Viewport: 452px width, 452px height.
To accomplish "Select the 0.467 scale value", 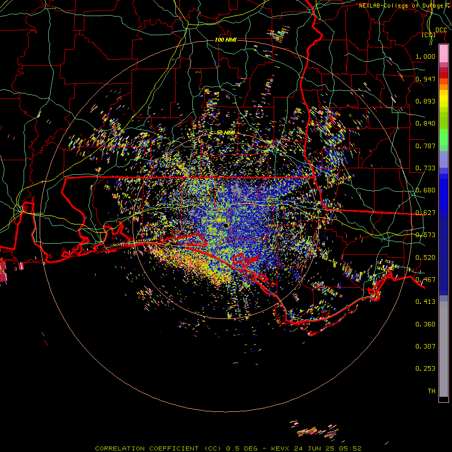I will coord(425,279).
